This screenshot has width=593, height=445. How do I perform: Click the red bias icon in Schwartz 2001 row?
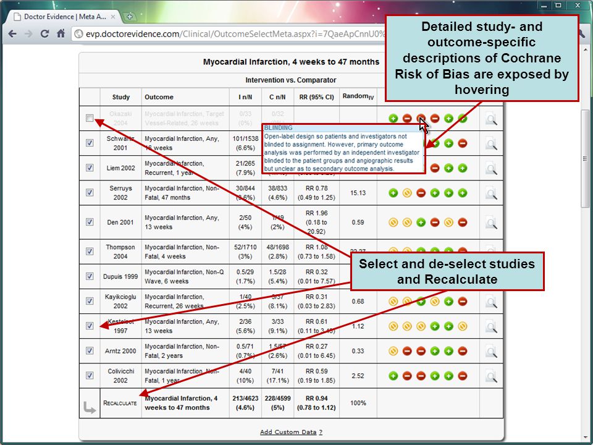coord(463,143)
